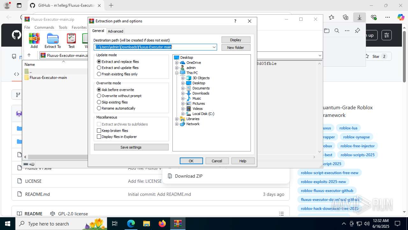408x230 pixels.
Task: Open downloads folder icon in downloads panel
Action: click(327, 31)
